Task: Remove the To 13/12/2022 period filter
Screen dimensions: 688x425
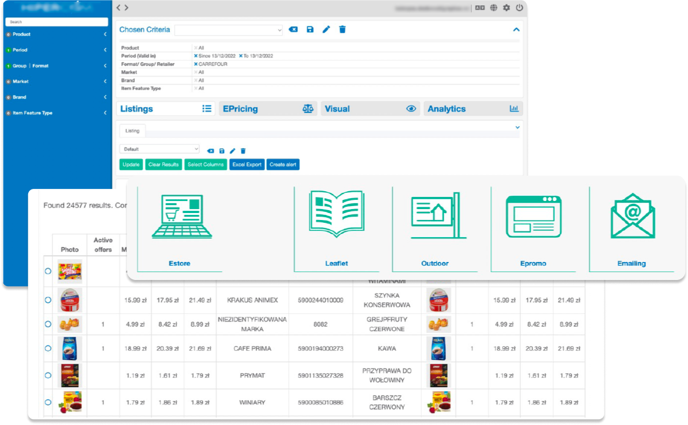Action: (241, 56)
